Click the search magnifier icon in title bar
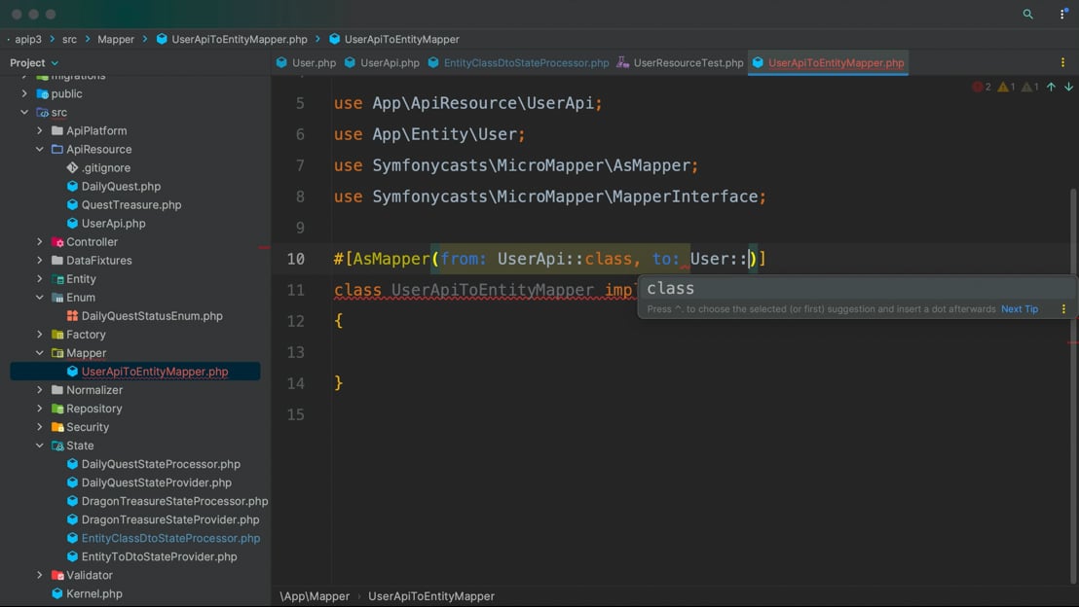The width and height of the screenshot is (1079, 607). tap(1027, 15)
